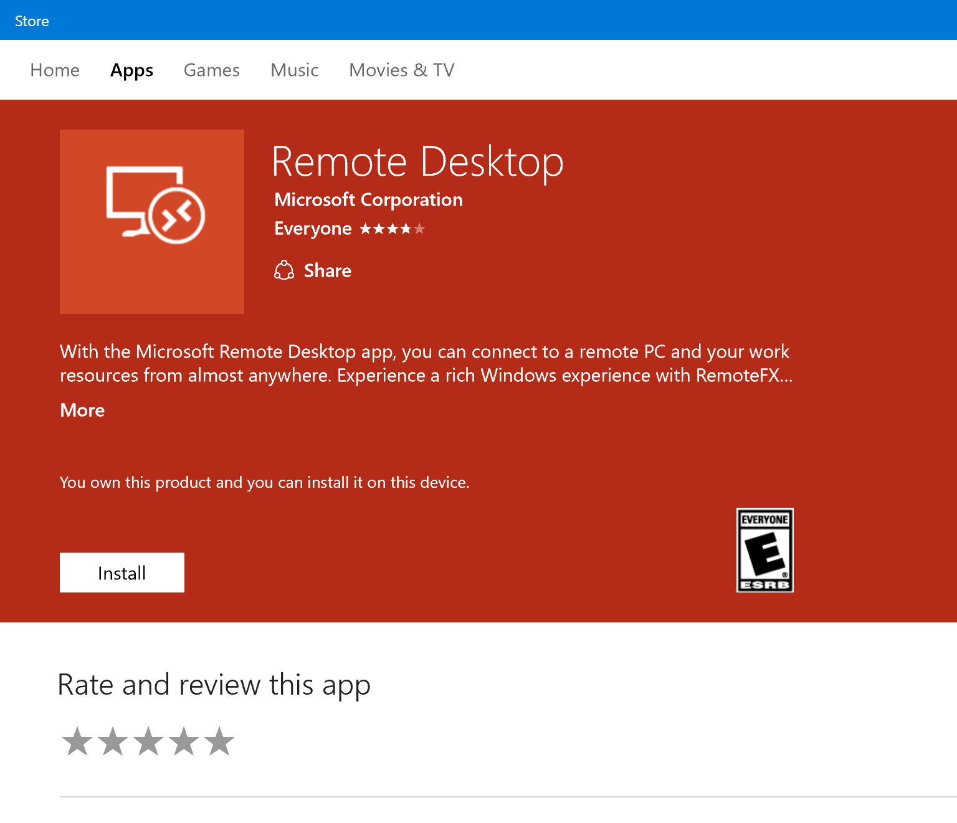Viewport: 957px width, 823px height.
Task: Open Microsoft Corporation publisher page
Action: pos(368,199)
